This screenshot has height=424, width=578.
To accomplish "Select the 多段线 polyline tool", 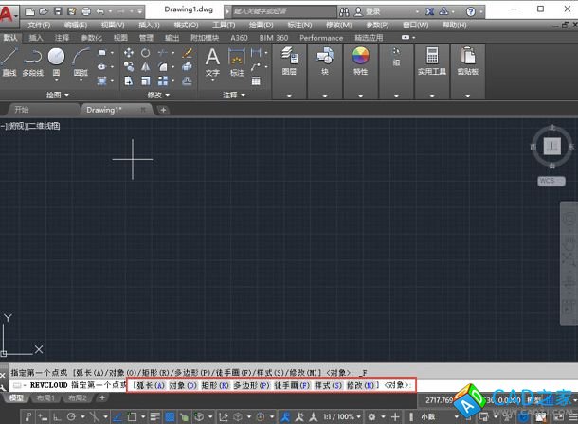I will click(x=33, y=62).
